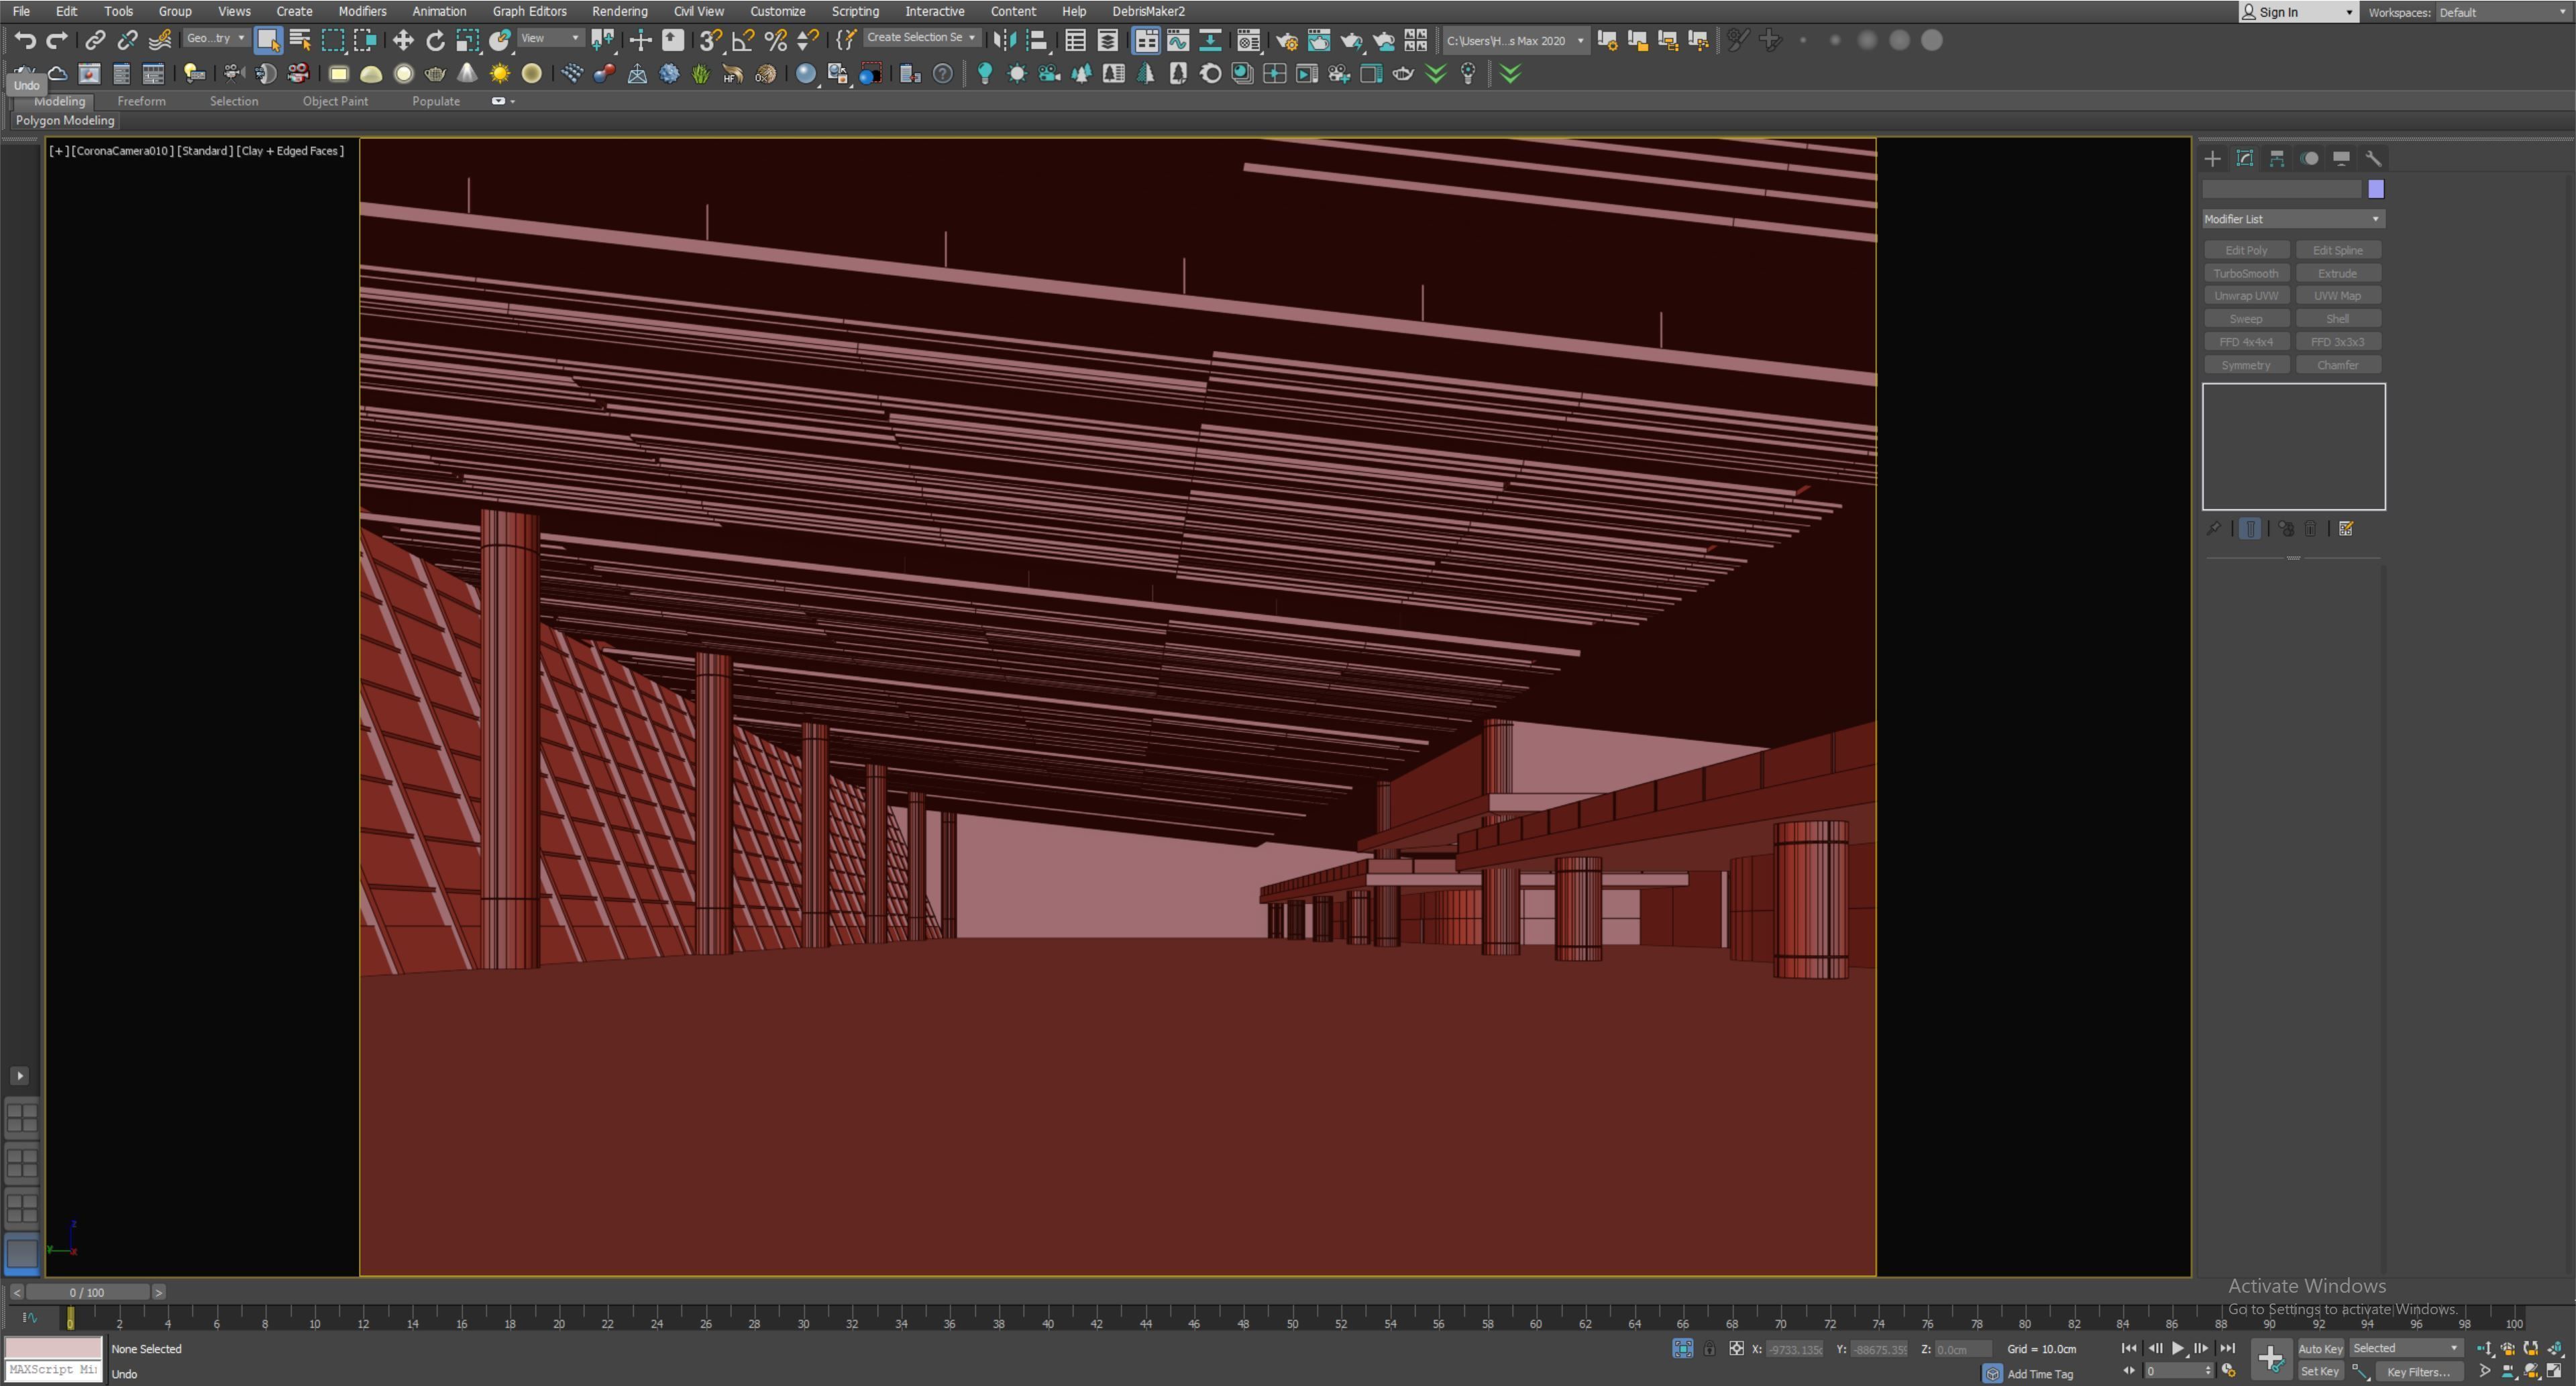Open the Modifiers menu
This screenshot has width=2576, height=1386.
click(x=362, y=11)
